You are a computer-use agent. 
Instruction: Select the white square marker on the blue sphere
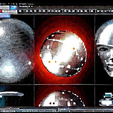(x=30, y=63)
